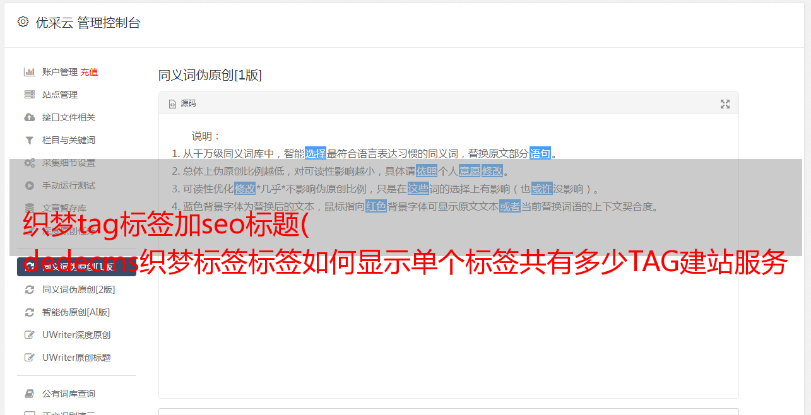
Task: Click the 源码 button in editor toolbar
Action: pyautogui.click(x=182, y=103)
